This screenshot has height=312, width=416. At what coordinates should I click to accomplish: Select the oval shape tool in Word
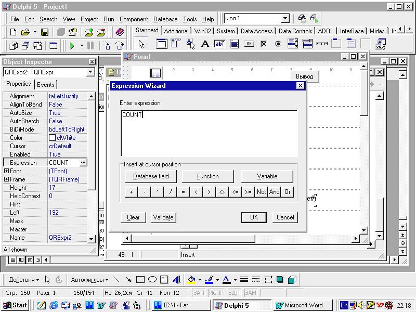[152, 280]
